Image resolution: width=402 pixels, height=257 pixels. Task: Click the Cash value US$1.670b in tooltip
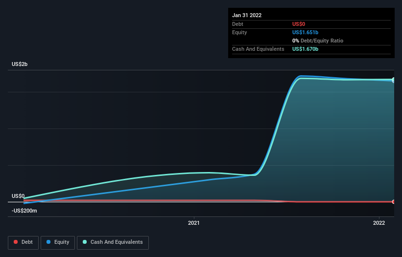click(x=305, y=49)
